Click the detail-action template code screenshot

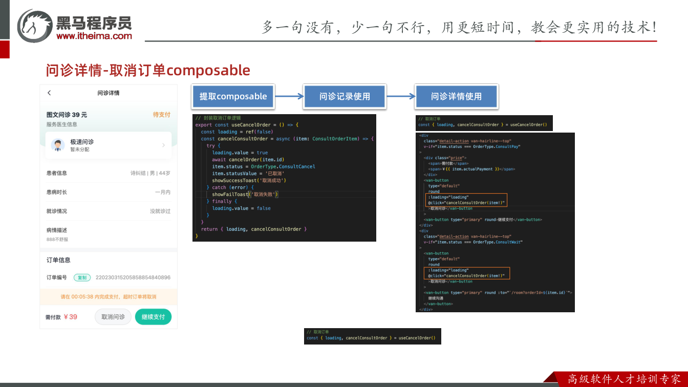pos(495,222)
